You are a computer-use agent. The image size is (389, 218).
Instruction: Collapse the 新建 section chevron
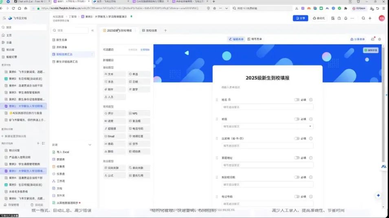pyautogui.click(x=90, y=145)
